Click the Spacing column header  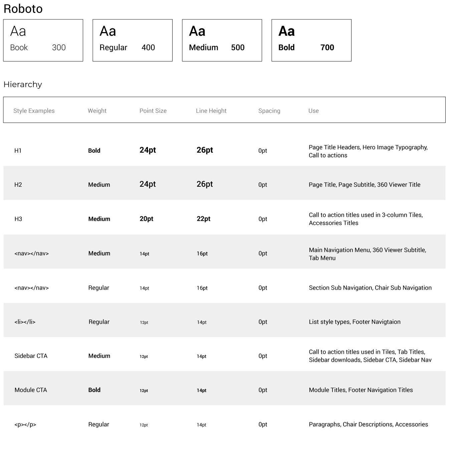coord(269,111)
